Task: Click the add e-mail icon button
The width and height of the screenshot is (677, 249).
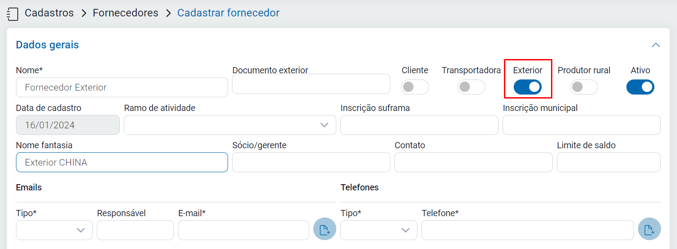Action: 324,229
